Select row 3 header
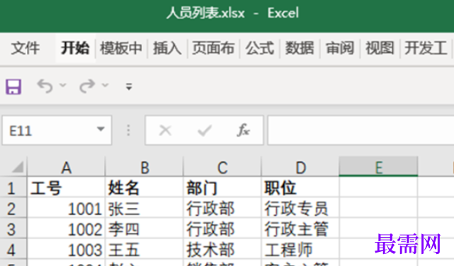 point(13,229)
